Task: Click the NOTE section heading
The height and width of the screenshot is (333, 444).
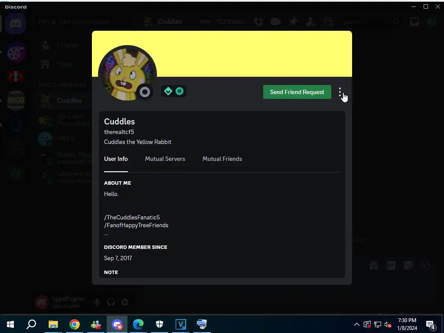Action: coord(111,272)
